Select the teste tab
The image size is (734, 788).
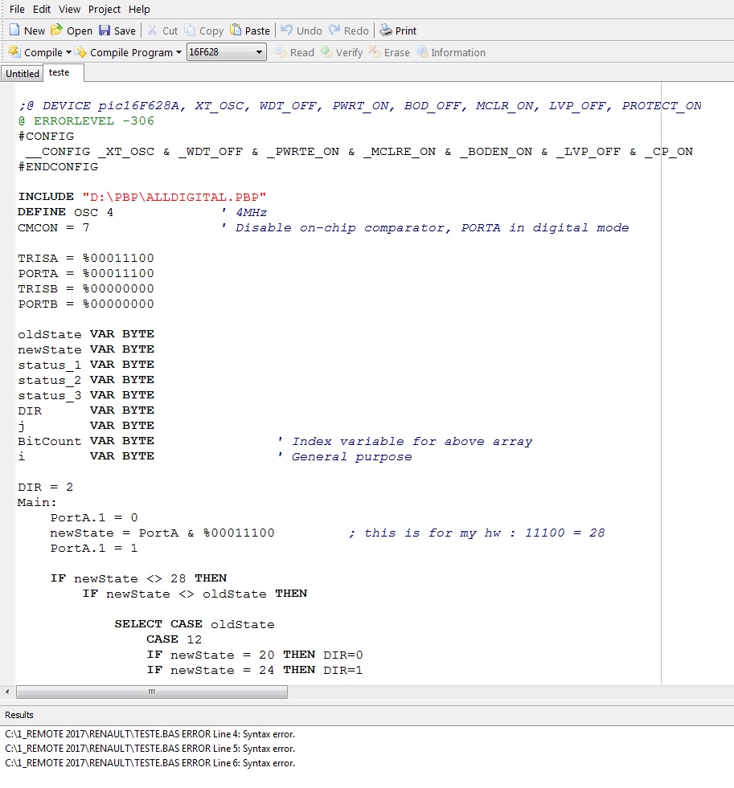(59, 72)
